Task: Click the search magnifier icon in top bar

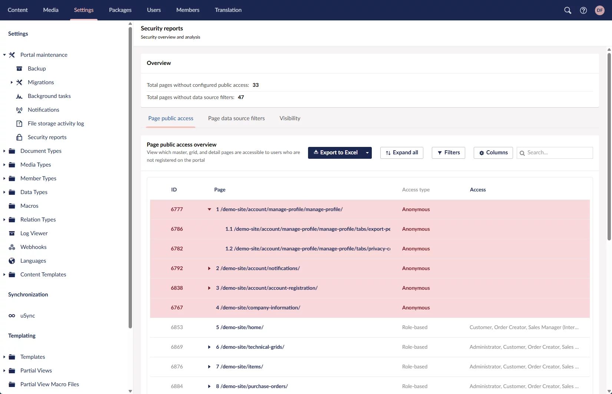Action: point(568,10)
